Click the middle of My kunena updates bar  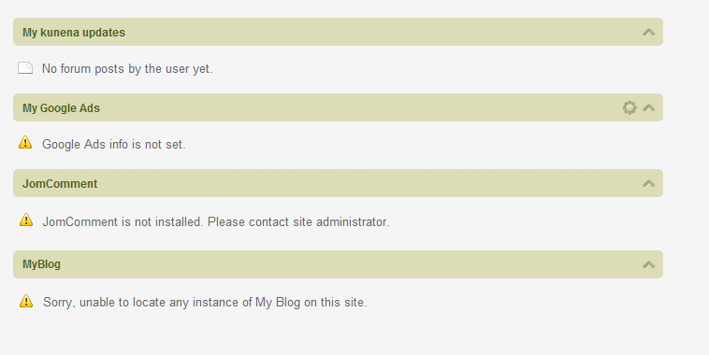point(338,32)
